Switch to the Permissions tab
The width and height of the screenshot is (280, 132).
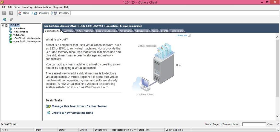point(177,31)
